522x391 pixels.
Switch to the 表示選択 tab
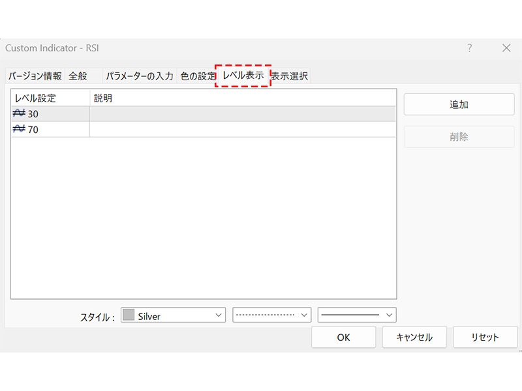(x=290, y=76)
